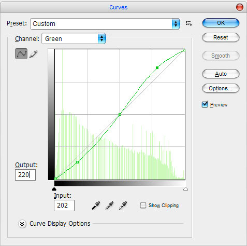The width and height of the screenshot is (247, 246).
Task: Pick the black point eyedropper
Action: coord(96,206)
